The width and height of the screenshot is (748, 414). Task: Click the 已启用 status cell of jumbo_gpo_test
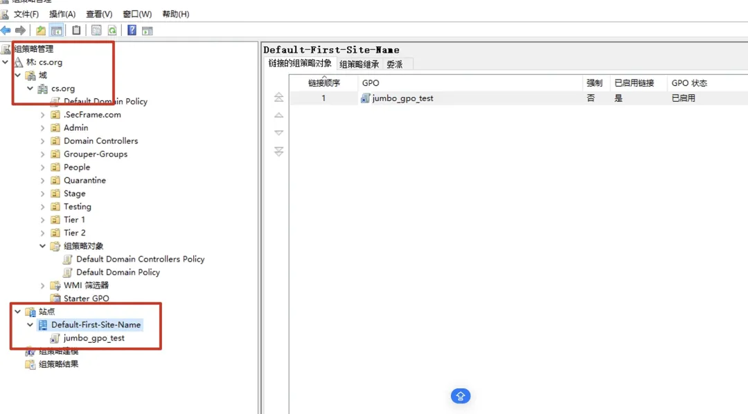pos(683,98)
